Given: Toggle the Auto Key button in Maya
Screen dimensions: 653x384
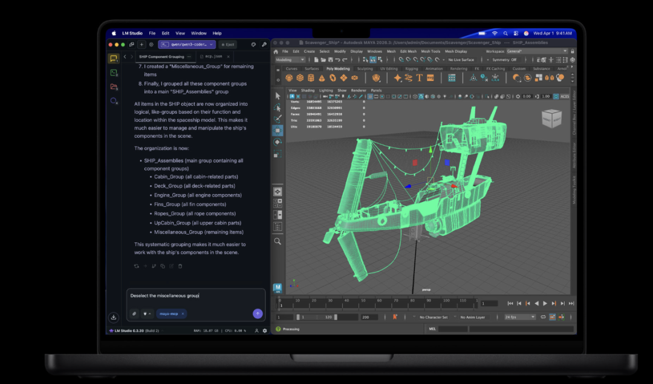Looking at the screenshot, I should coord(395,317).
